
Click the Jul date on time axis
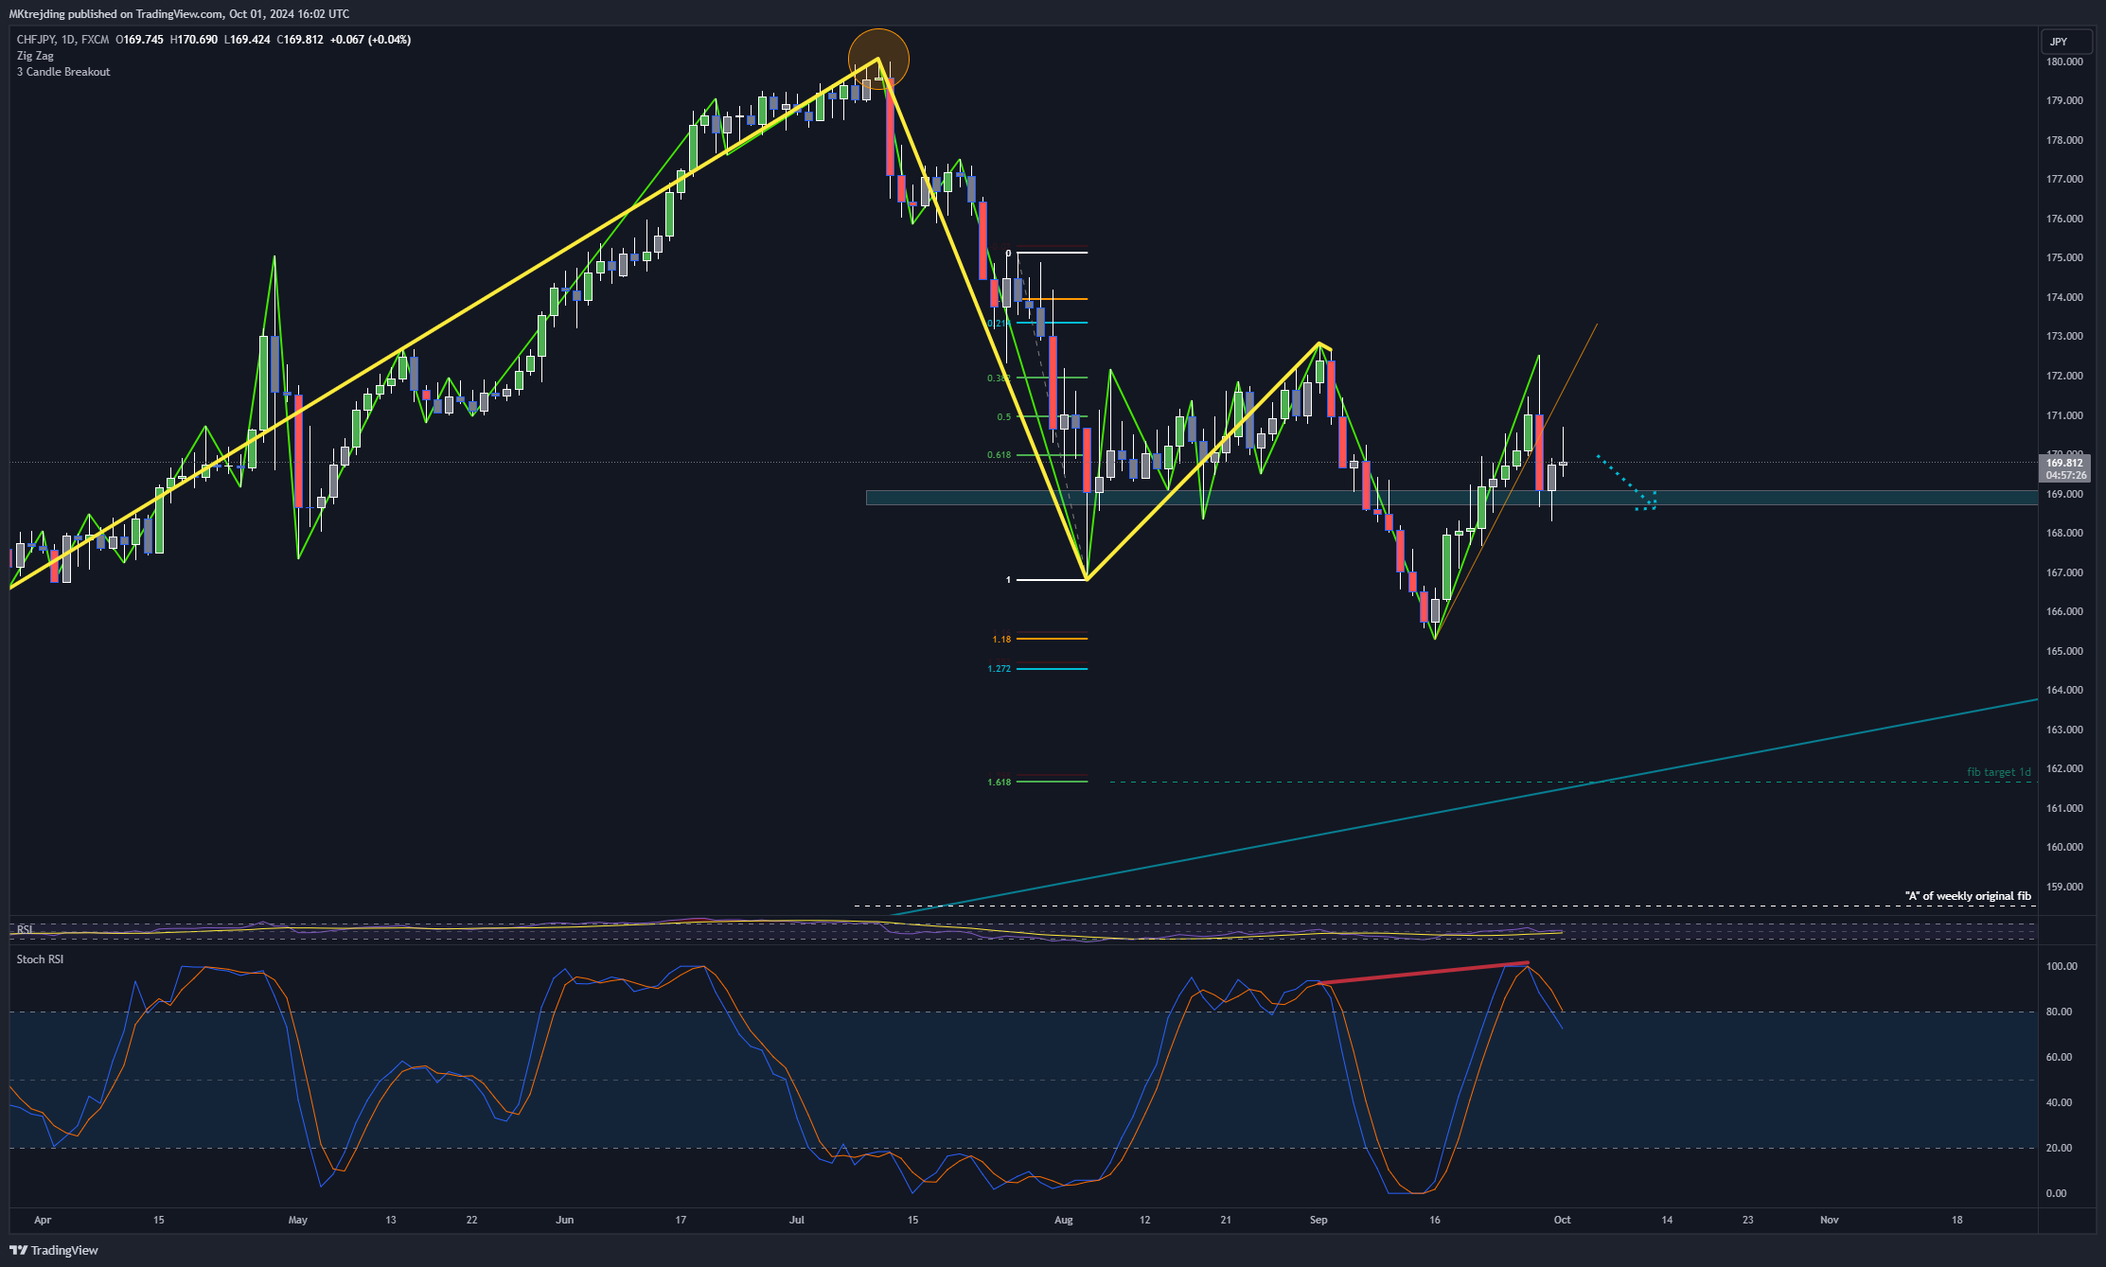(797, 1220)
